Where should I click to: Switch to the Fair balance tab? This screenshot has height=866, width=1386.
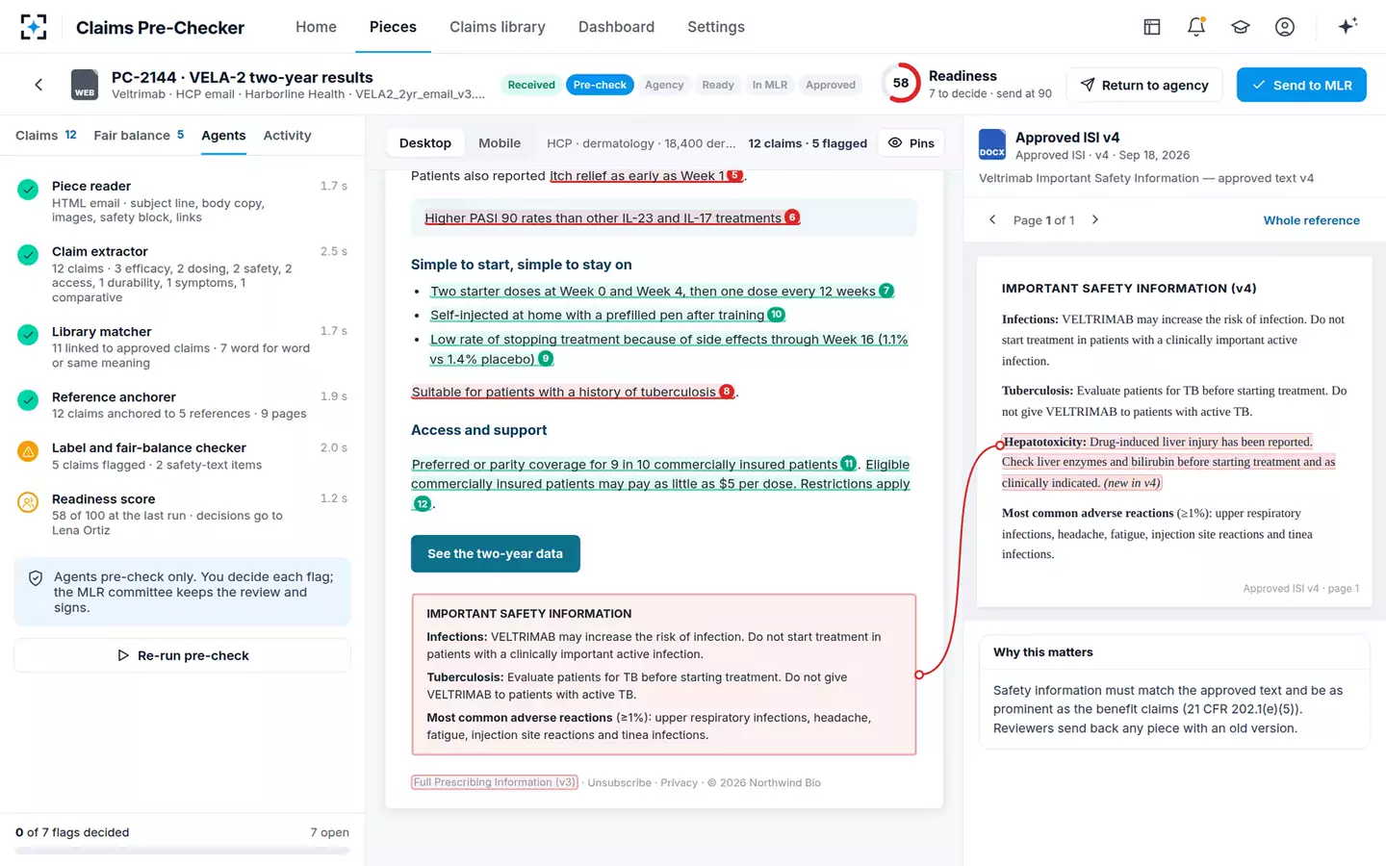(139, 136)
